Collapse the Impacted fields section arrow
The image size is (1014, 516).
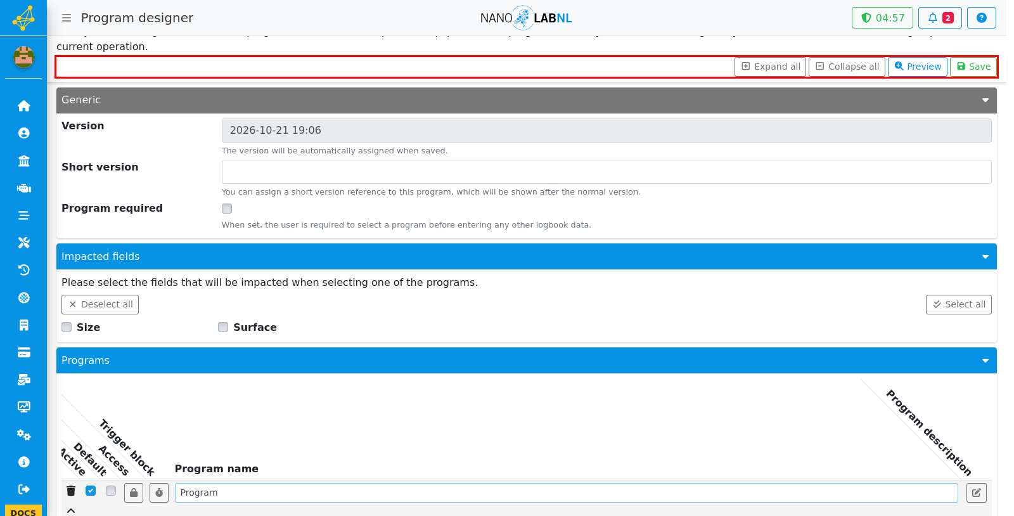985,257
